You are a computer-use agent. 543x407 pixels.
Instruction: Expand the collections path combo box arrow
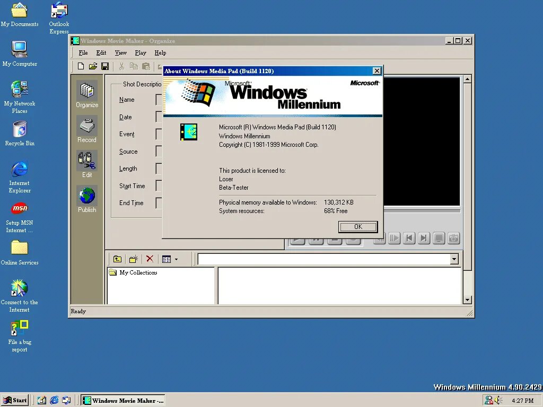click(x=454, y=259)
